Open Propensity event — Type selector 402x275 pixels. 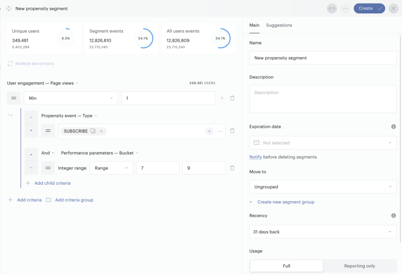(69, 116)
